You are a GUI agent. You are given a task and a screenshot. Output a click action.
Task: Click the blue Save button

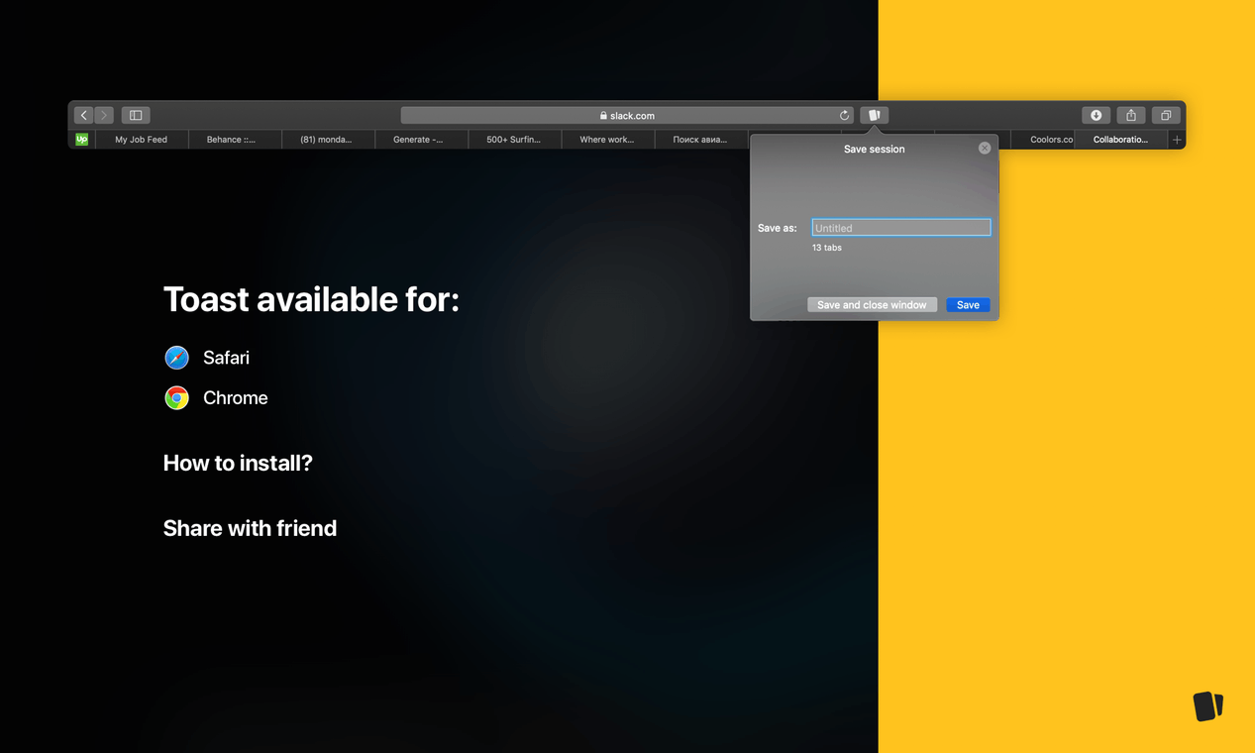point(968,305)
